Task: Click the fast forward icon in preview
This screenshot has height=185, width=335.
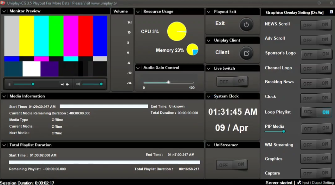Action: click(x=67, y=84)
